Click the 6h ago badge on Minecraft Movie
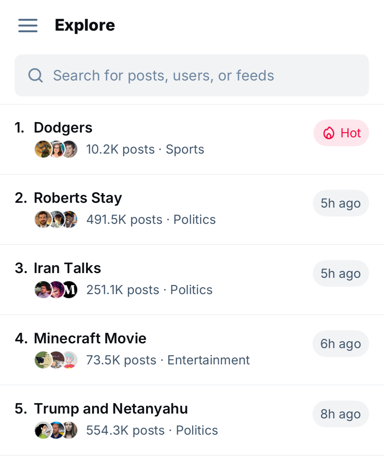The image size is (384, 465). click(341, 344)
